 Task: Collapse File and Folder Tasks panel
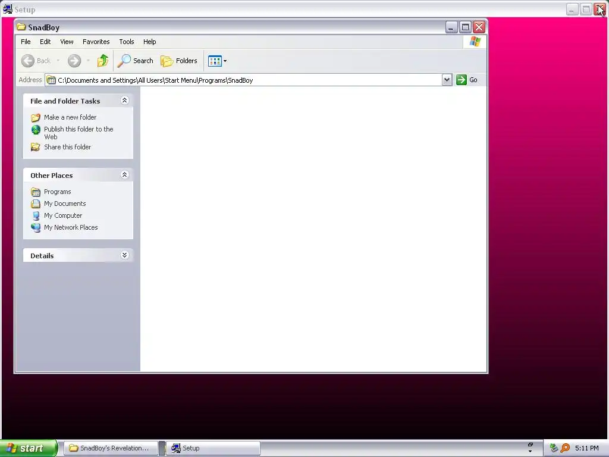(x=125, y=100)
